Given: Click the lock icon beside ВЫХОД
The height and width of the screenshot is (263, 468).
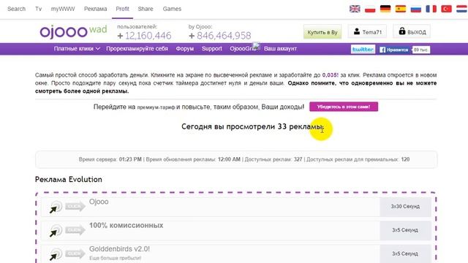Looking at the screenshot, I should click(402, 31).
